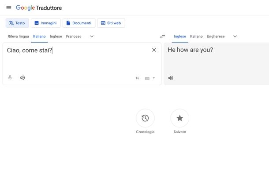Listen to the English translation audio
269x171 pixels.
tap(171, 78)
